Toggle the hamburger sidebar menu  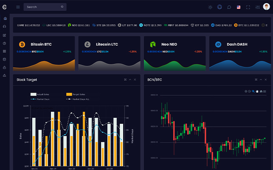point(18,7)
